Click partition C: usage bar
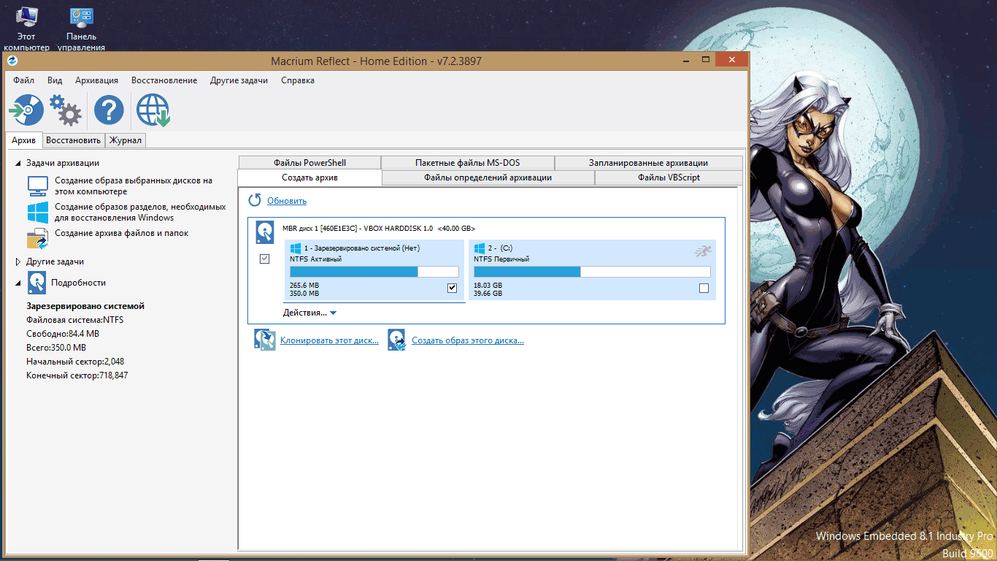The width and height of the screenshot is (997, 561). pos(592,272)
